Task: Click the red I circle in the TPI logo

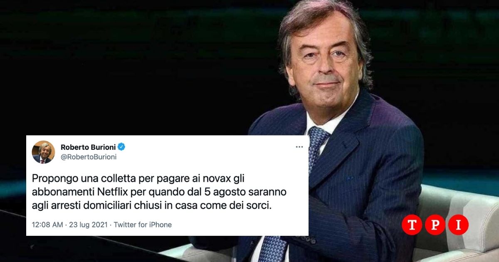Action: (x=458, y=225)
